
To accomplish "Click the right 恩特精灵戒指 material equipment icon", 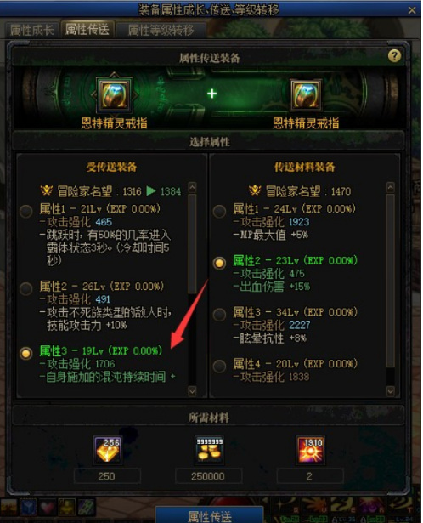I will pyautogui.click(x=306, y=95).
